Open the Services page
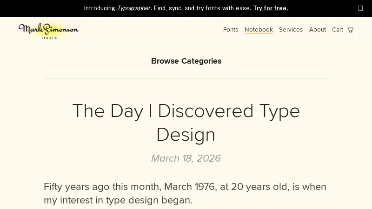372x209 pixels. click(291, 30)
